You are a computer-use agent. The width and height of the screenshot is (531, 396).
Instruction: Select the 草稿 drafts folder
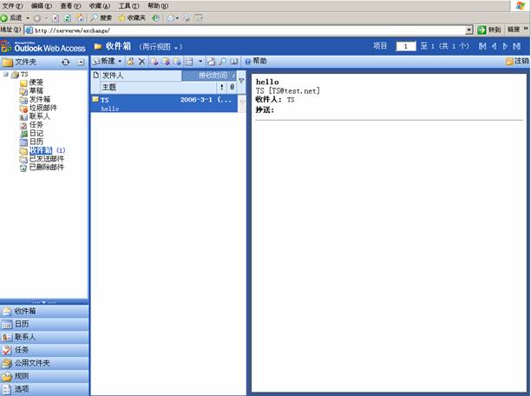(36, 91)
